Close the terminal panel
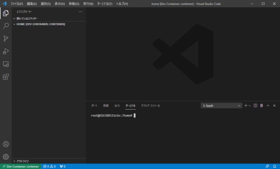Screen dimensions: 280x169 pos(274,106)
